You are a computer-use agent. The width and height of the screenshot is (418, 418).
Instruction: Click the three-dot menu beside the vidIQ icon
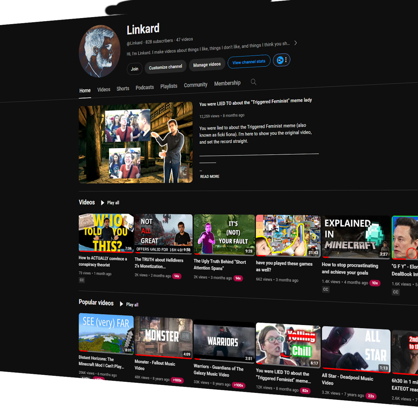[x=286, y=60]
